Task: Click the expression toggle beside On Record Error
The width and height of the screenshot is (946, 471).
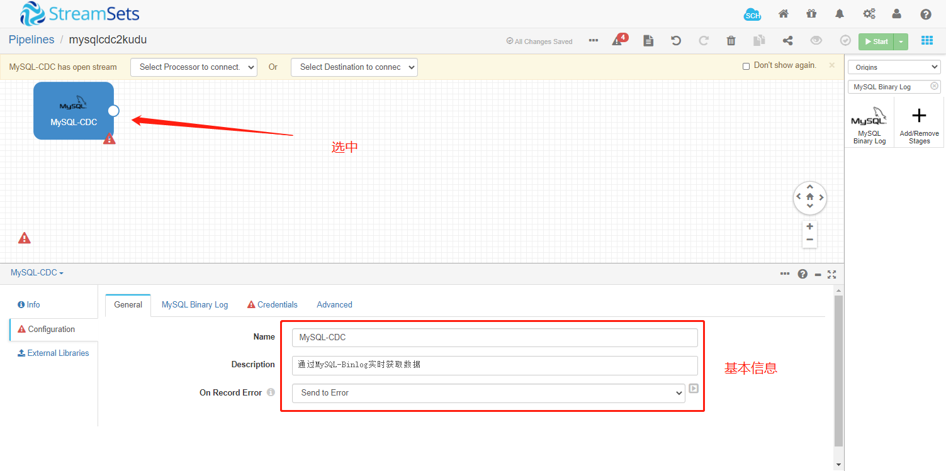Action: pos(693,389)
